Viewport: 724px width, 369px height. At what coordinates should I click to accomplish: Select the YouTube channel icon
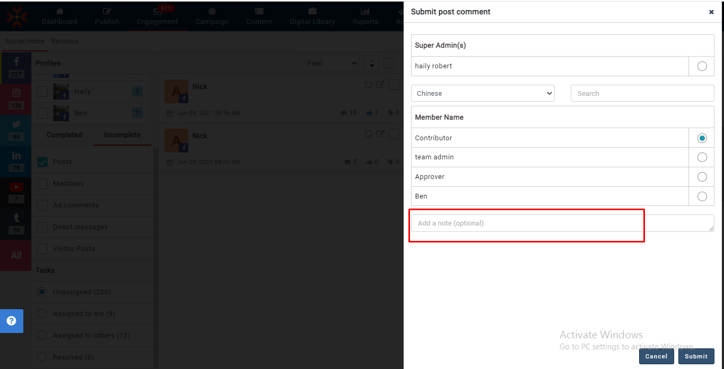coord(16,187)
